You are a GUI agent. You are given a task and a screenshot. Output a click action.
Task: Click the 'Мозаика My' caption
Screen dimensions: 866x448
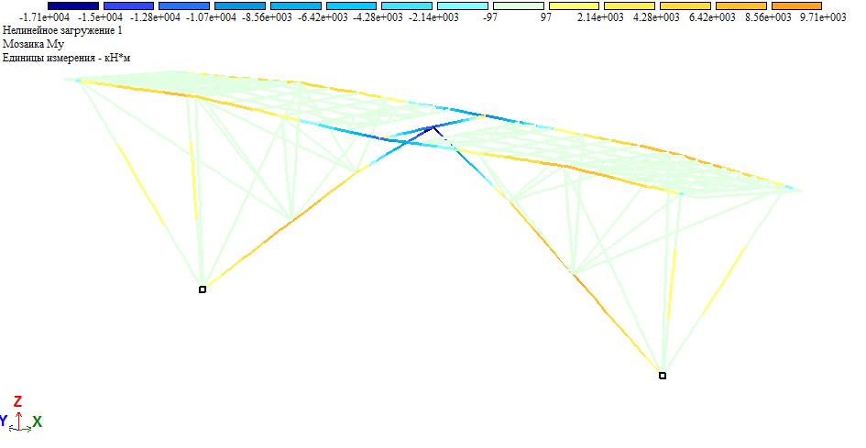33,44
